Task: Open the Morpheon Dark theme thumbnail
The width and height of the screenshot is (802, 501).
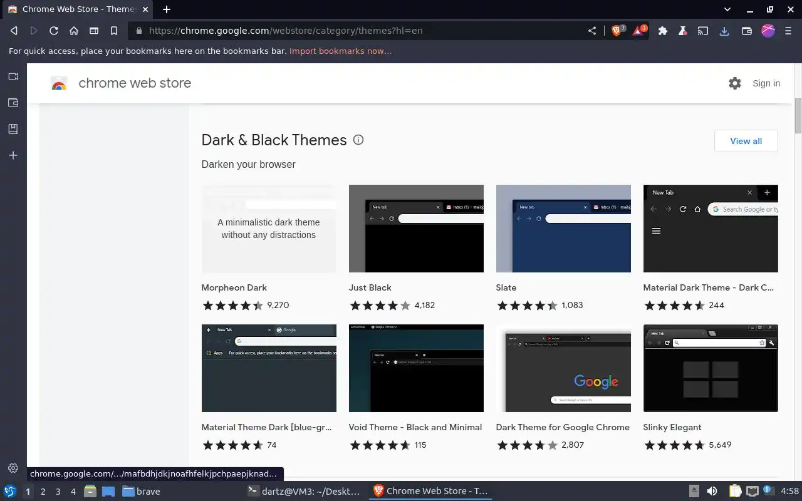Action: click(269, 229)
